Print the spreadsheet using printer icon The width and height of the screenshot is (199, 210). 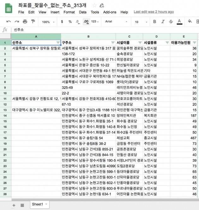(25, 22)
